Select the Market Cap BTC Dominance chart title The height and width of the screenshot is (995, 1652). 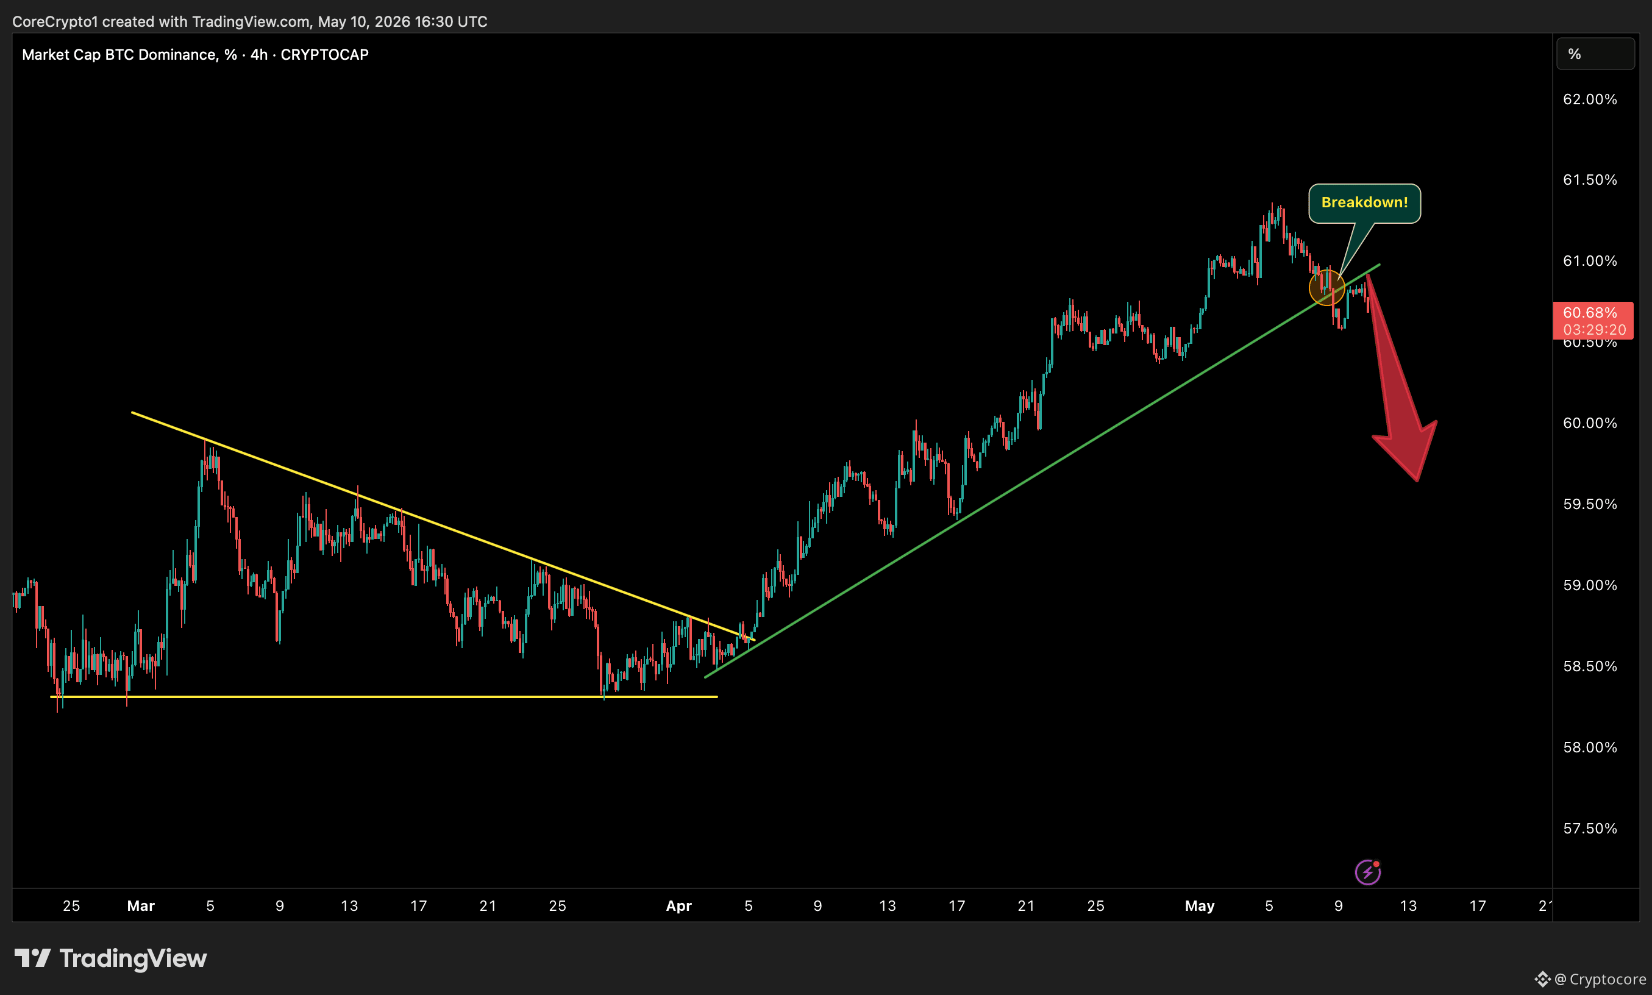(x=195, y=54)
